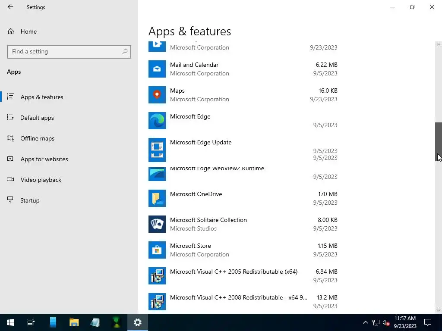Select the Microsoft Store entry name
442x331 pixels.
click(190, 246)
